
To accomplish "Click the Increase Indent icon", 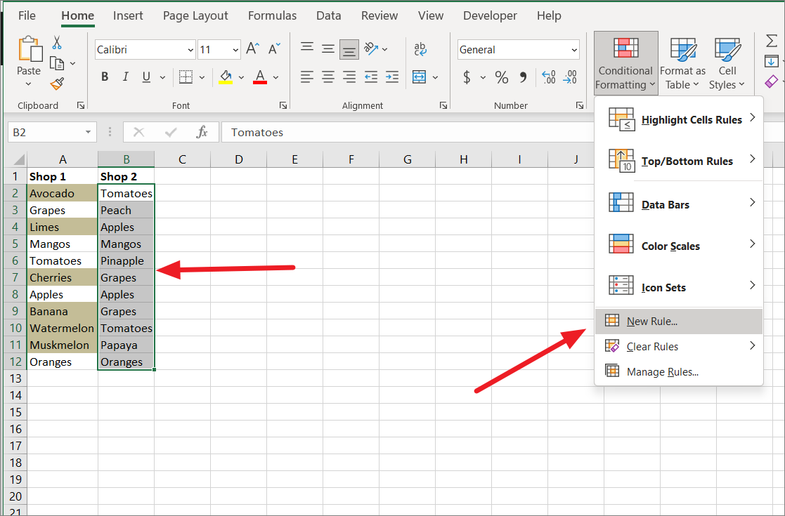I will [392, 77].
